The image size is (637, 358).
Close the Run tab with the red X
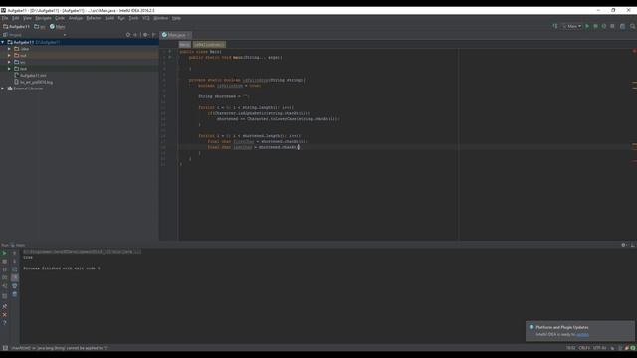(4, 314)
